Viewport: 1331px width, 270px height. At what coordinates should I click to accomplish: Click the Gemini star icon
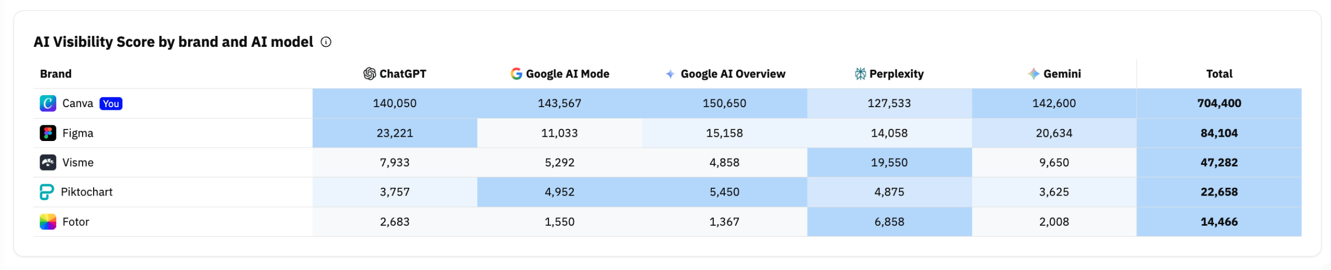click(x=1034, y=74)
